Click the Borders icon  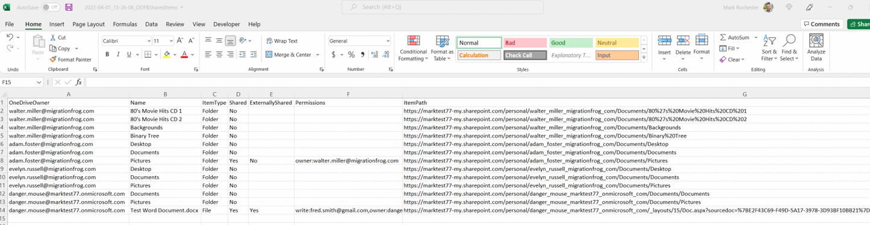(x=148, y=55)
